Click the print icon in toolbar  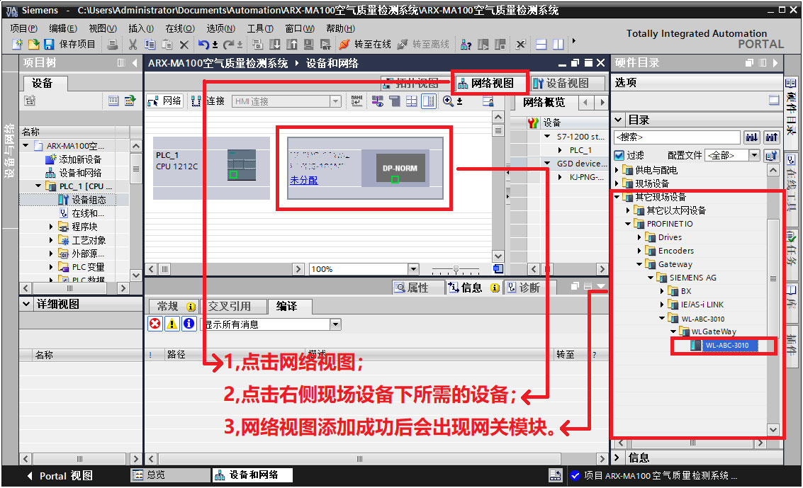112,45
